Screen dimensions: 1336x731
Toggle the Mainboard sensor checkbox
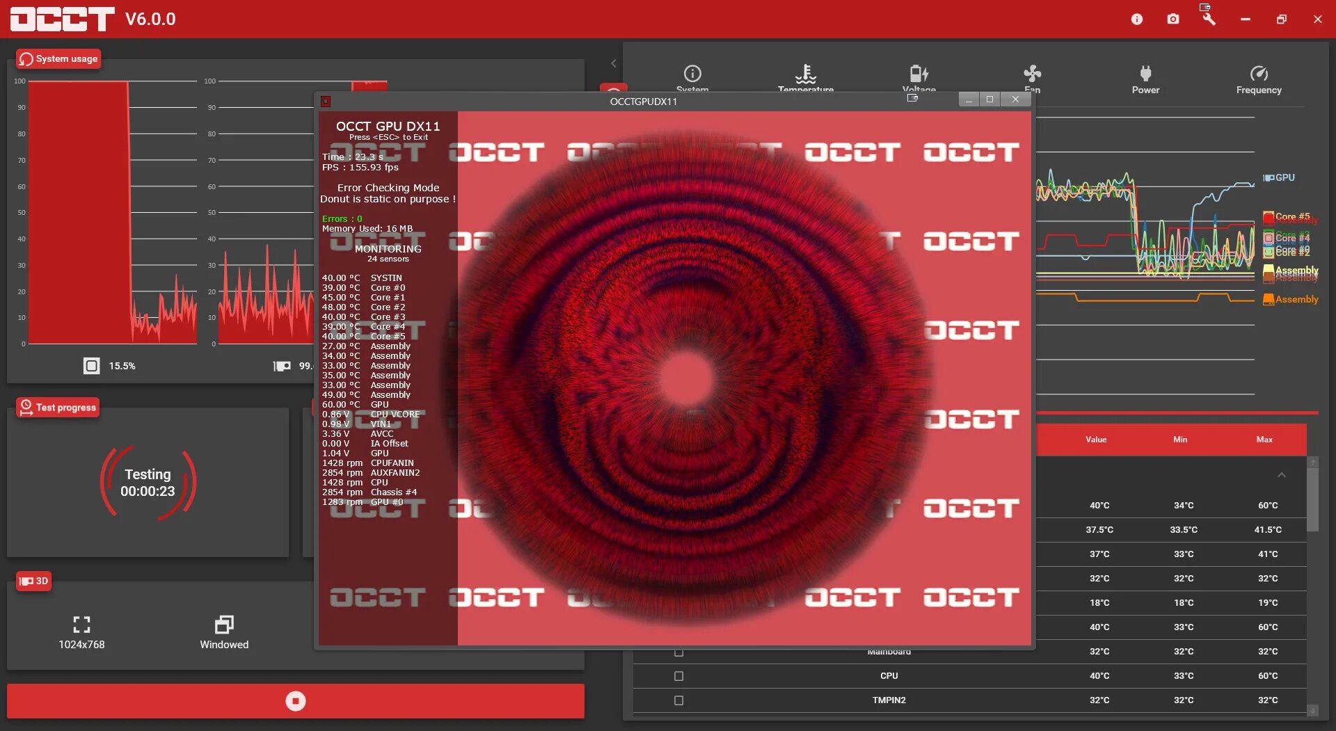click(x=679, y=652)
